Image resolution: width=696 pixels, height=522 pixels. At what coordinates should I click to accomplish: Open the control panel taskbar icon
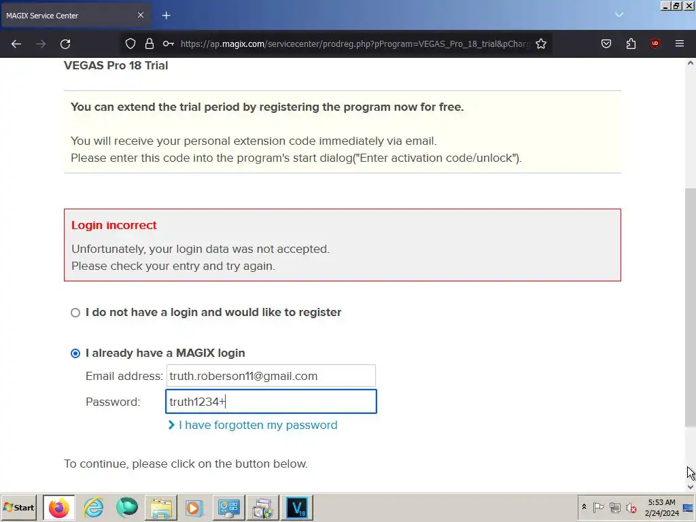point(228,508)
